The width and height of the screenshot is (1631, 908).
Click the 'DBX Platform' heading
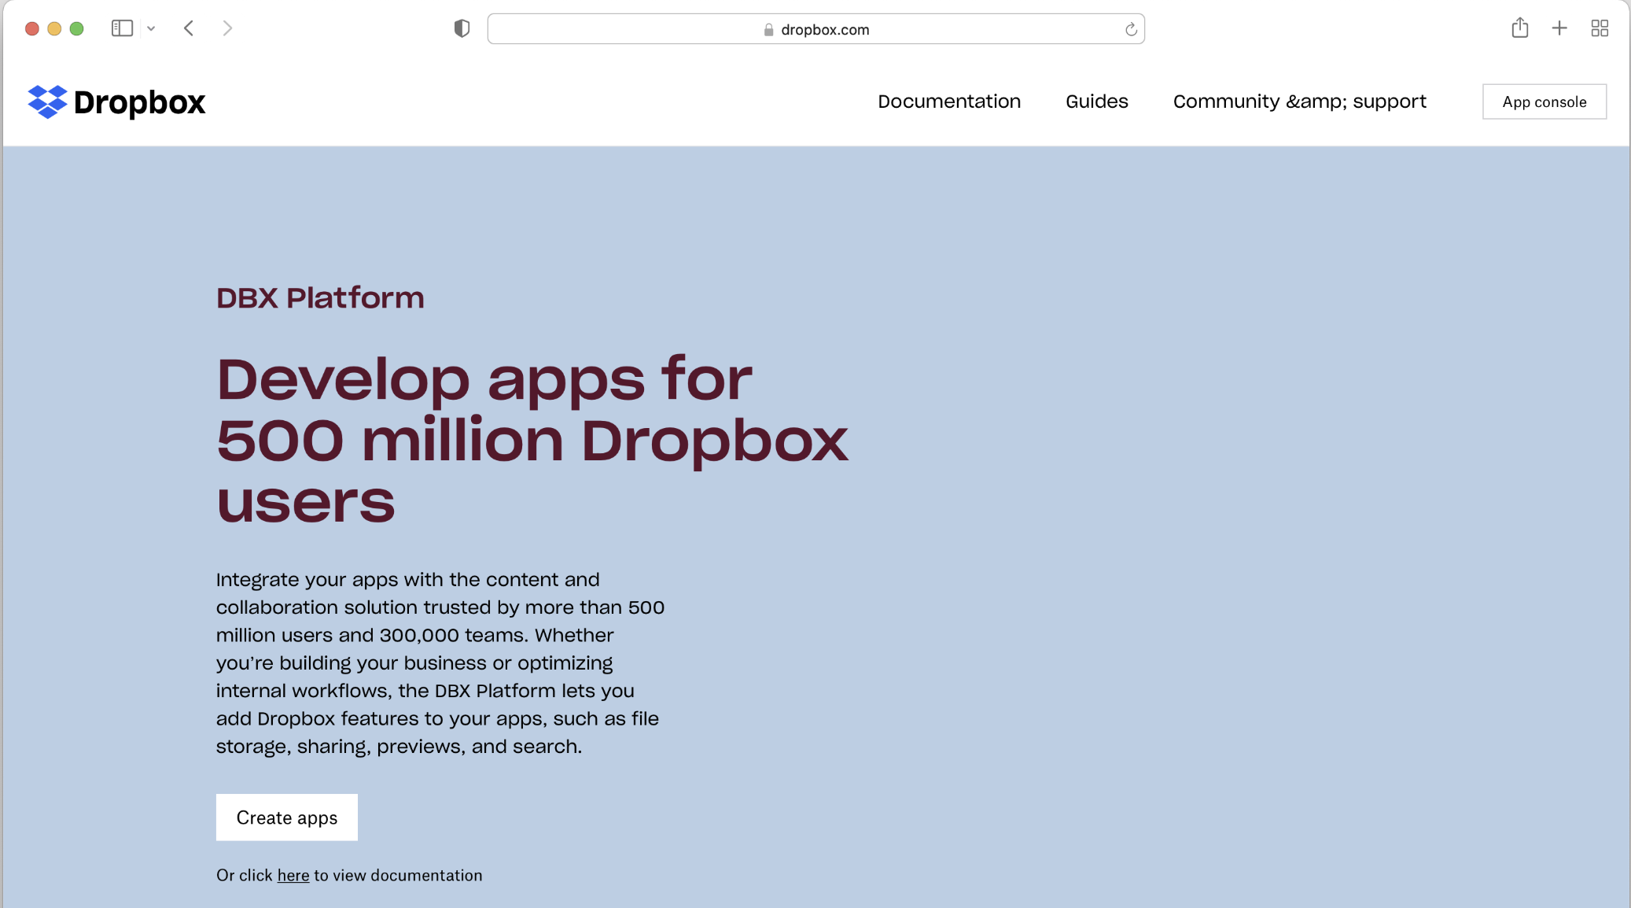(x=320, y=298)
